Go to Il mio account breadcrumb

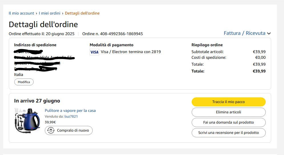coord(21,13)
